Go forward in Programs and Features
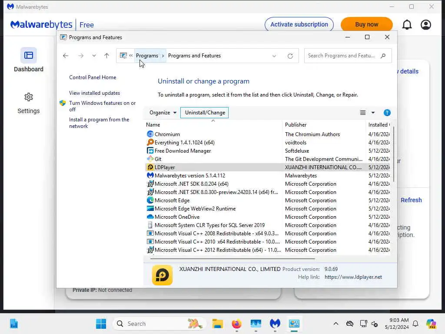The image size is (445, 334). [81, 56]
